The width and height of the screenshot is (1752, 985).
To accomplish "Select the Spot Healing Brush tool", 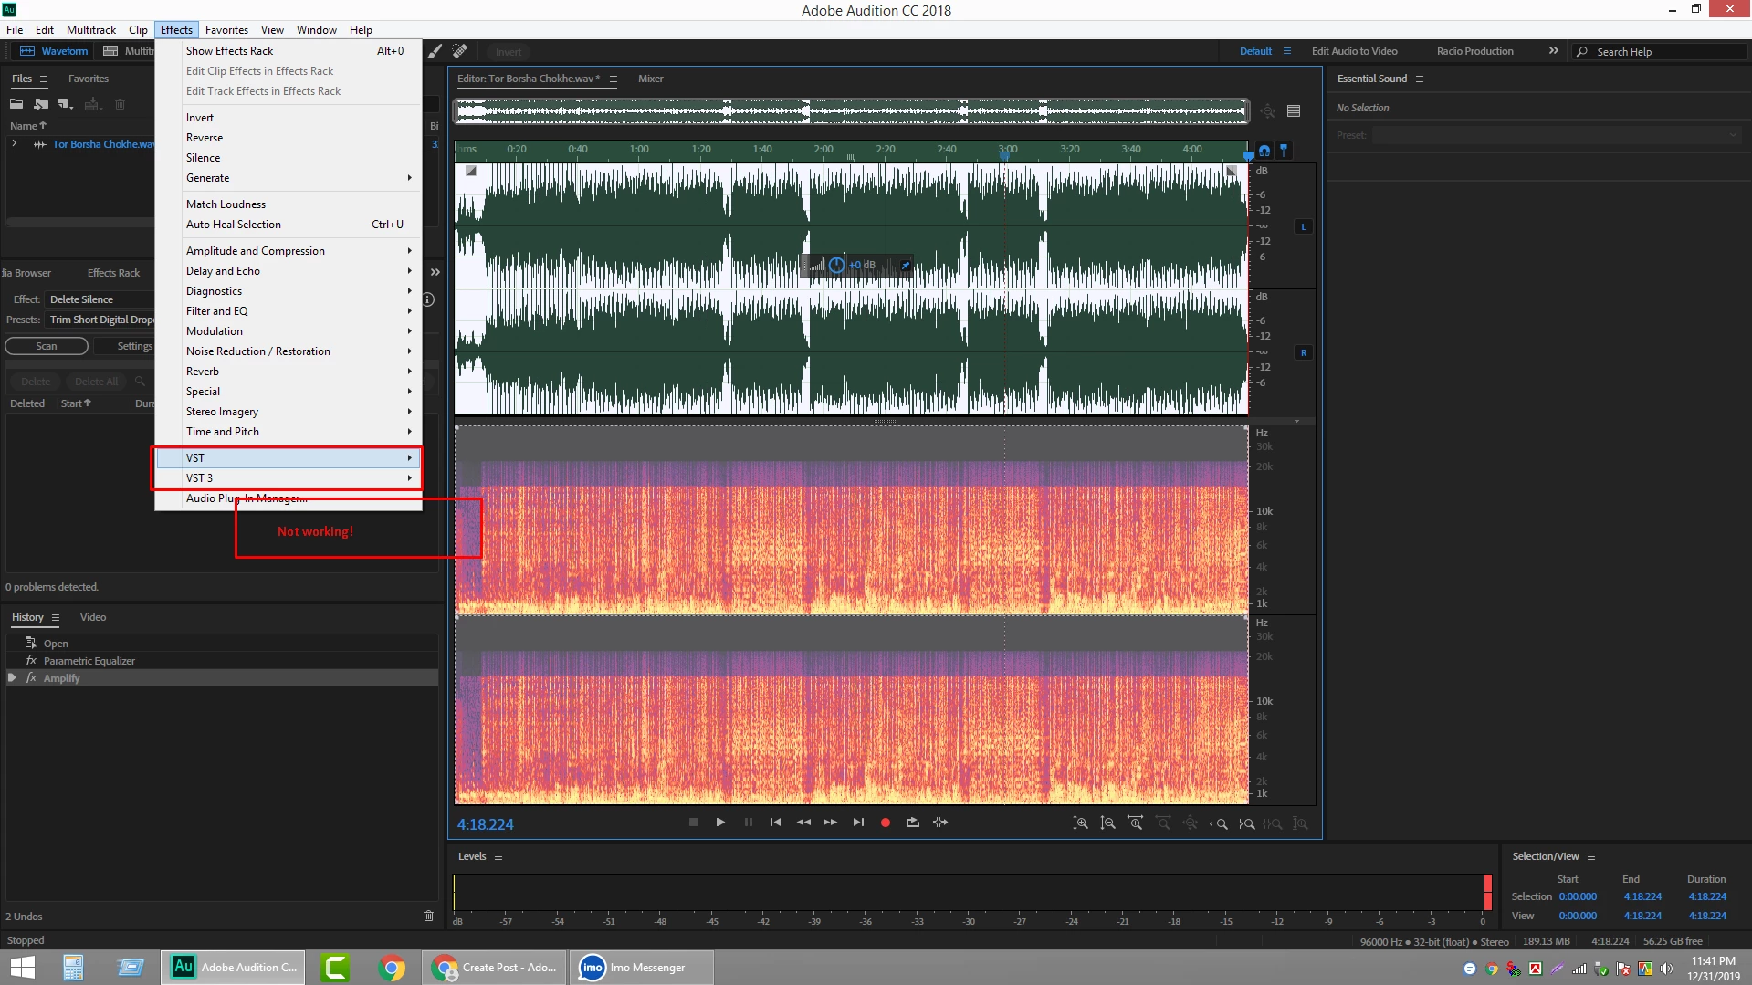I will point(460,51).
